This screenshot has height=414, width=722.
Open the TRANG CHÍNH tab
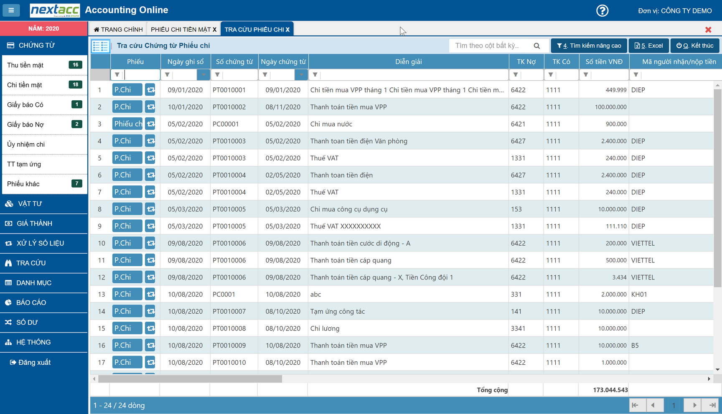coord(118,29)
